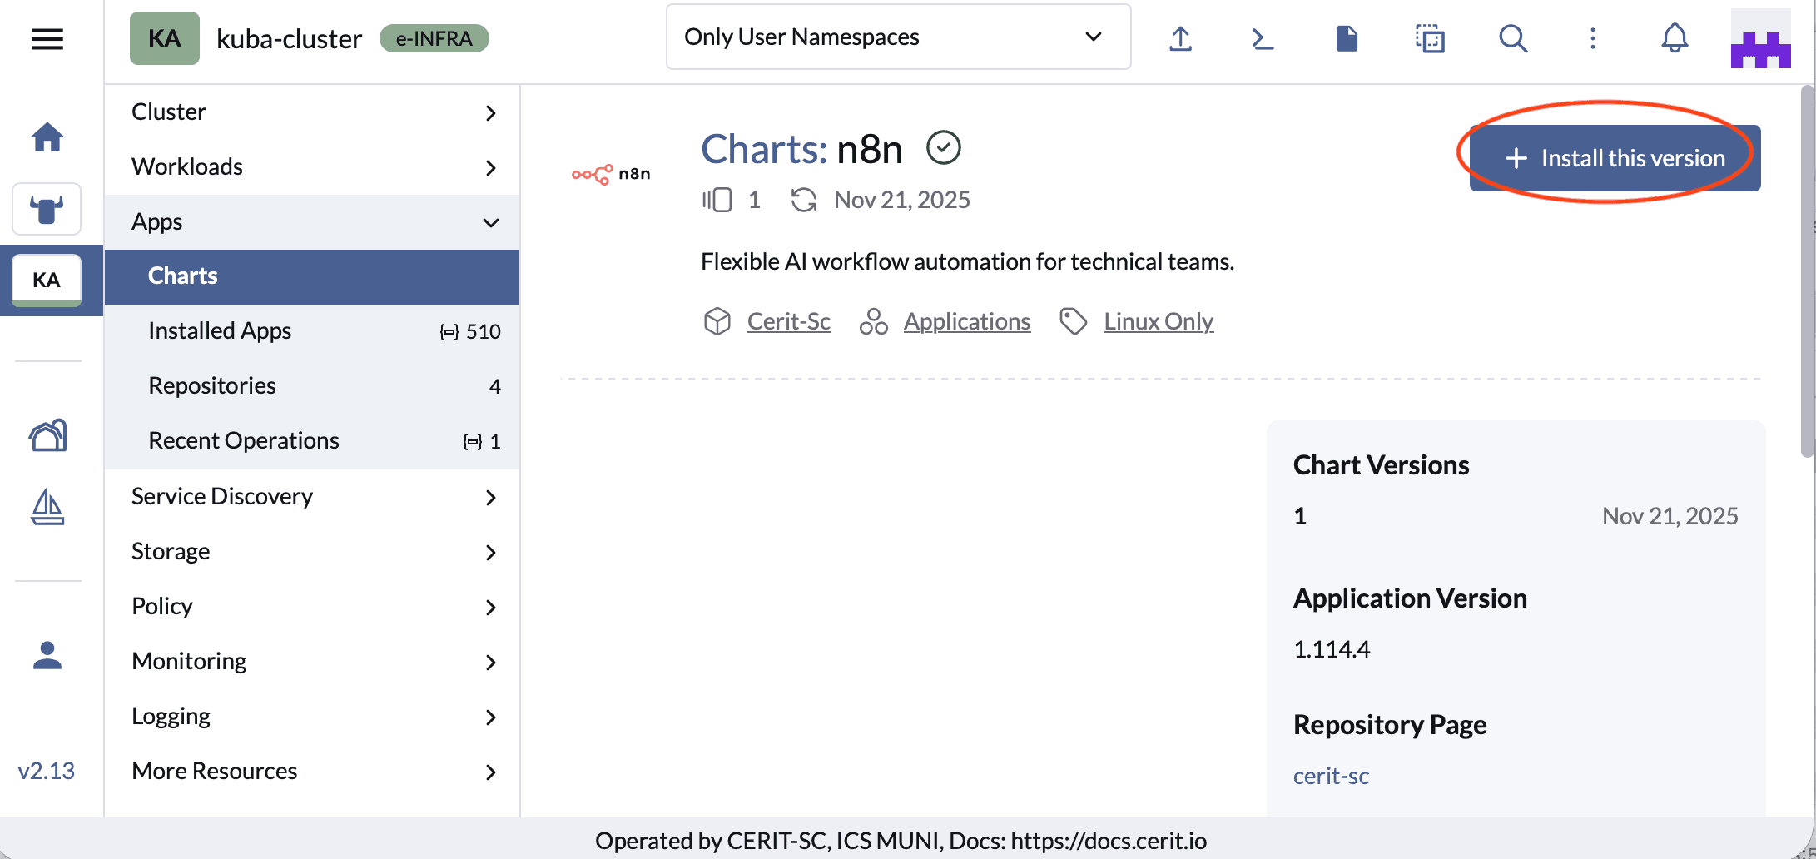Click the Download KubeConfig file icon
The height and width of the screenshot is (859, 1816).
1347,38
